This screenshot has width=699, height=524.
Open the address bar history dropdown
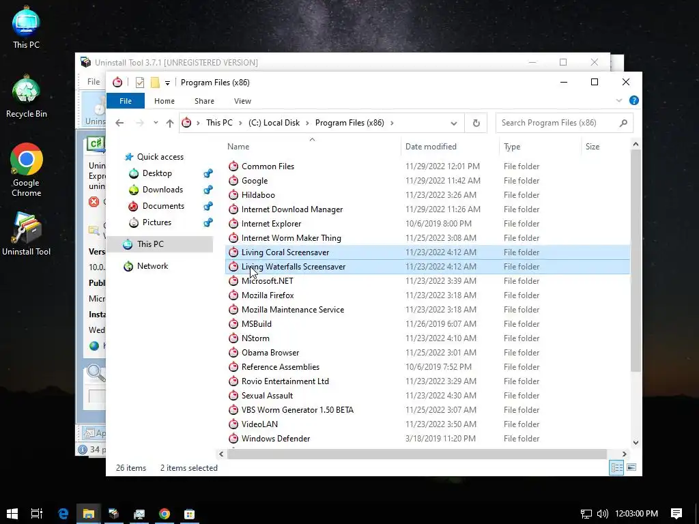tap(454, 123)
